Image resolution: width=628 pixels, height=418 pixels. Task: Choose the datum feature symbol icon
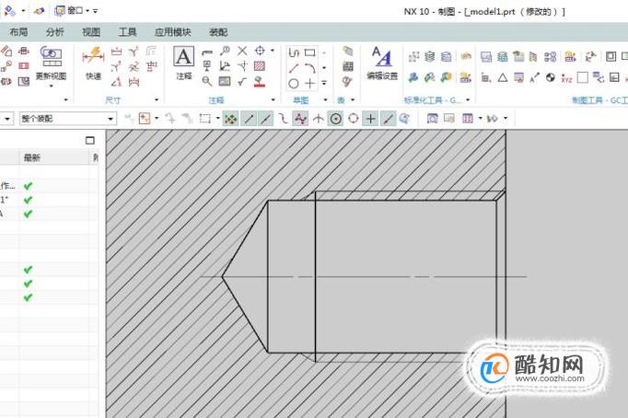click(207, 66)
